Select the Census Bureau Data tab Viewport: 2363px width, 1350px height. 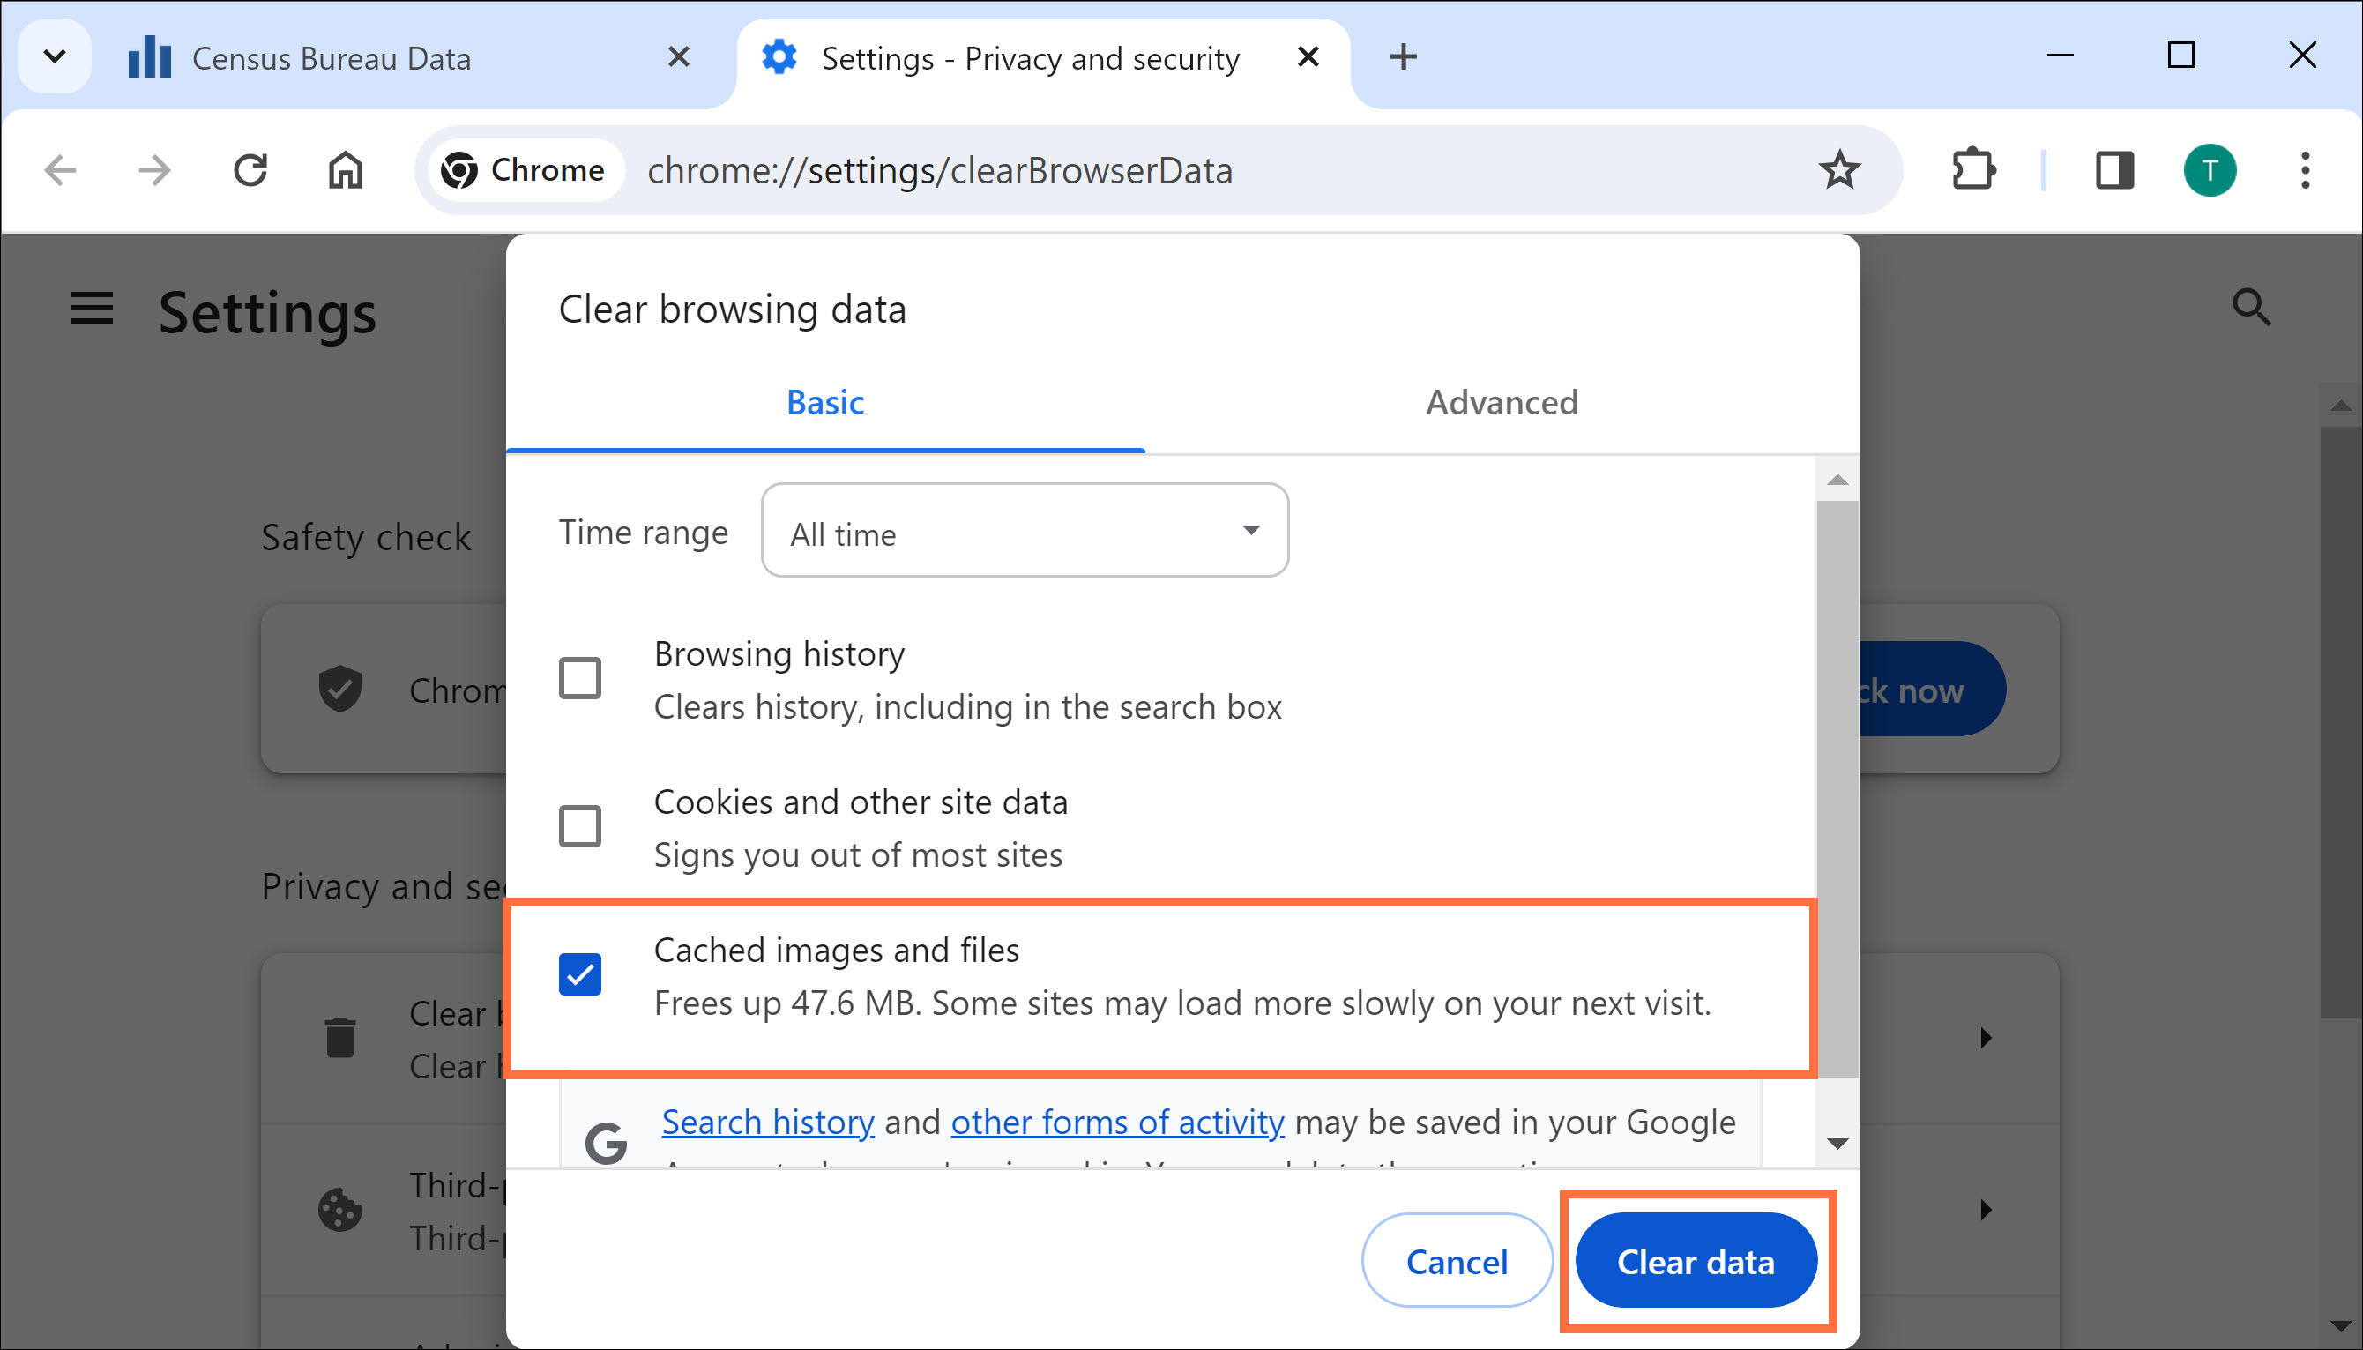click(x=331, y=57)
